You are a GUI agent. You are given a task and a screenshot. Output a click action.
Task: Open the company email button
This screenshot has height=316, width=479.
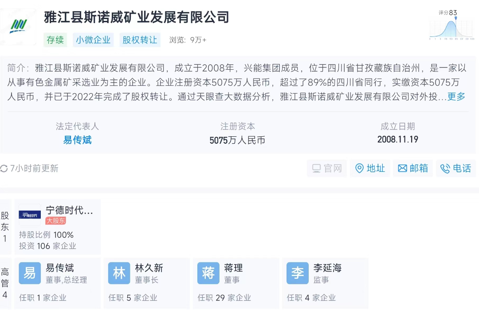pos(413,169)
